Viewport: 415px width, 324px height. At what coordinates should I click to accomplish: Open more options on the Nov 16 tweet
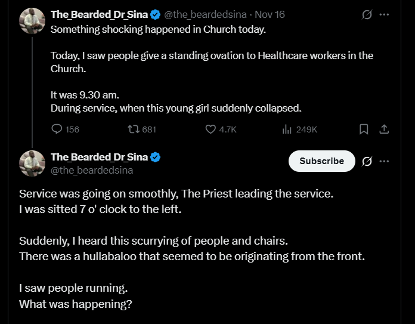point(385,15)
